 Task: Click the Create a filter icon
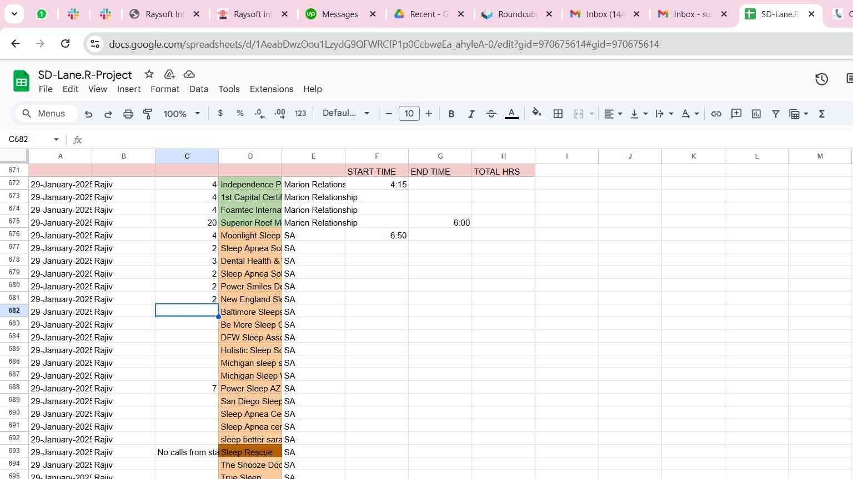(x=776, y=114)
